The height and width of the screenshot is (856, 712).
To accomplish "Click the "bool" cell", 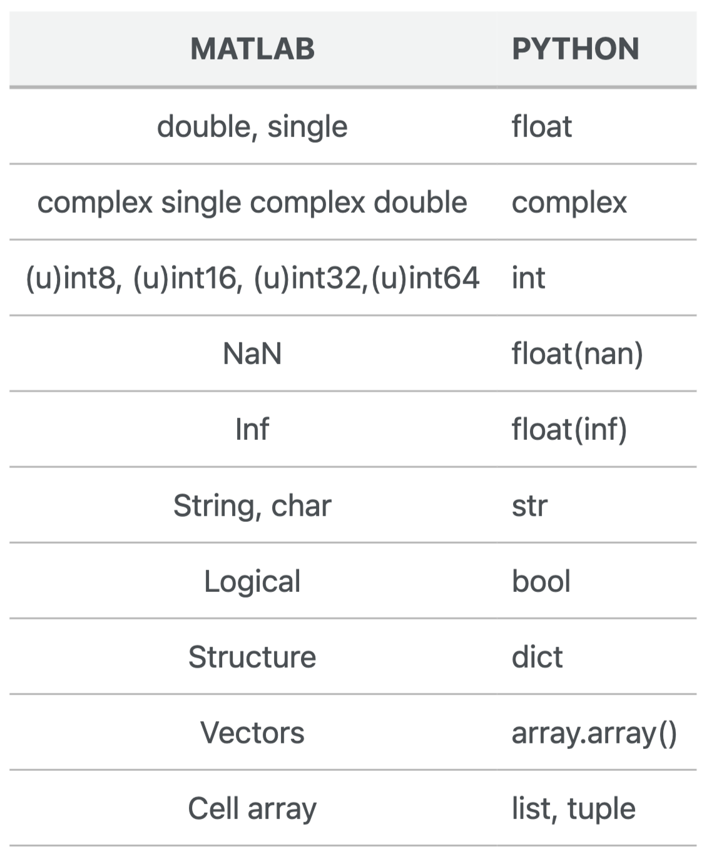I will pyautogui.click(x=541, y=581).
